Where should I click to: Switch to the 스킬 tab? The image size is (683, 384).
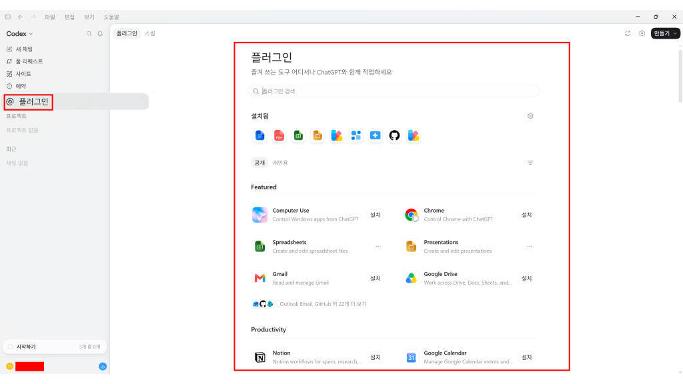pos(150,33)
